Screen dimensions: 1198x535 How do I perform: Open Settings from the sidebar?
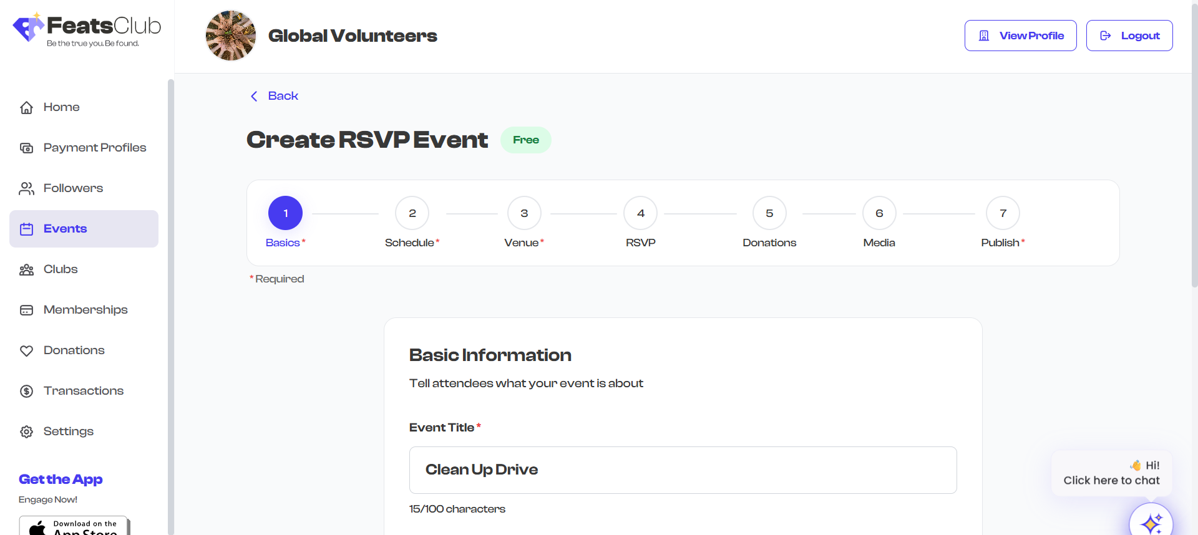click(x=84, y=431)
